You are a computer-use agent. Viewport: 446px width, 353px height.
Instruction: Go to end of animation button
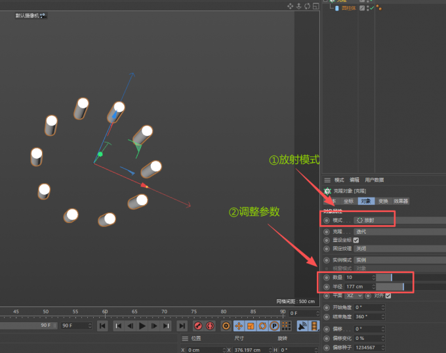[182, 326]
